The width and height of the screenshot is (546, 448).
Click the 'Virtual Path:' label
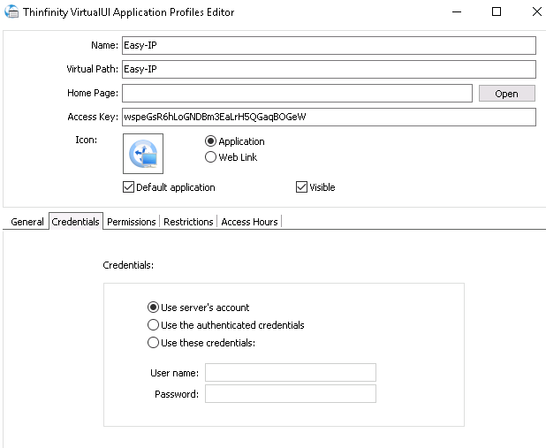(92, 69)
